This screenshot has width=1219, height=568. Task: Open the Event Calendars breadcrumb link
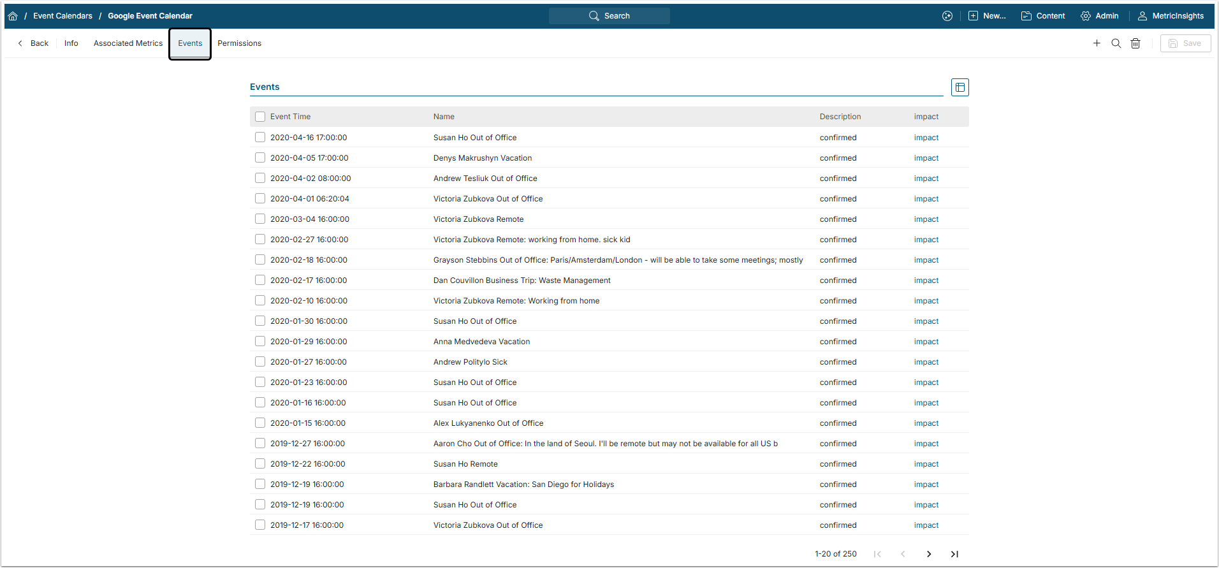click(x=62, y=16)
